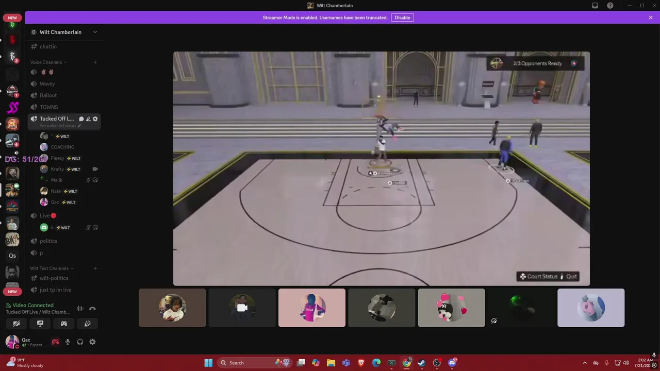Select the green orb participant tile
The image size is (660, 371).
[x=521, y=308]
